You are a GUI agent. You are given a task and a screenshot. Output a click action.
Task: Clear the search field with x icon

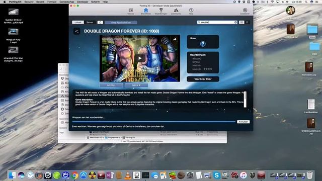pos(235,22)
